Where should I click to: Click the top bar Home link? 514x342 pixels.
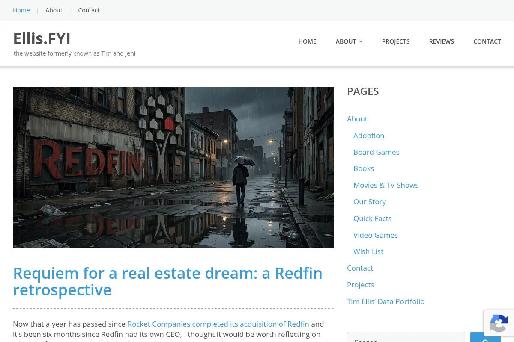click(21, 10)
